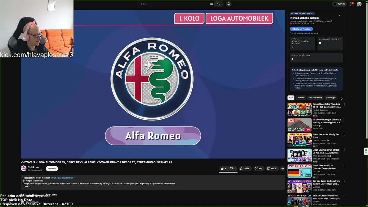Open Save ONE Movie Per Year thumbnail
This screenshot has width=368, height=207.
point(299,201)
